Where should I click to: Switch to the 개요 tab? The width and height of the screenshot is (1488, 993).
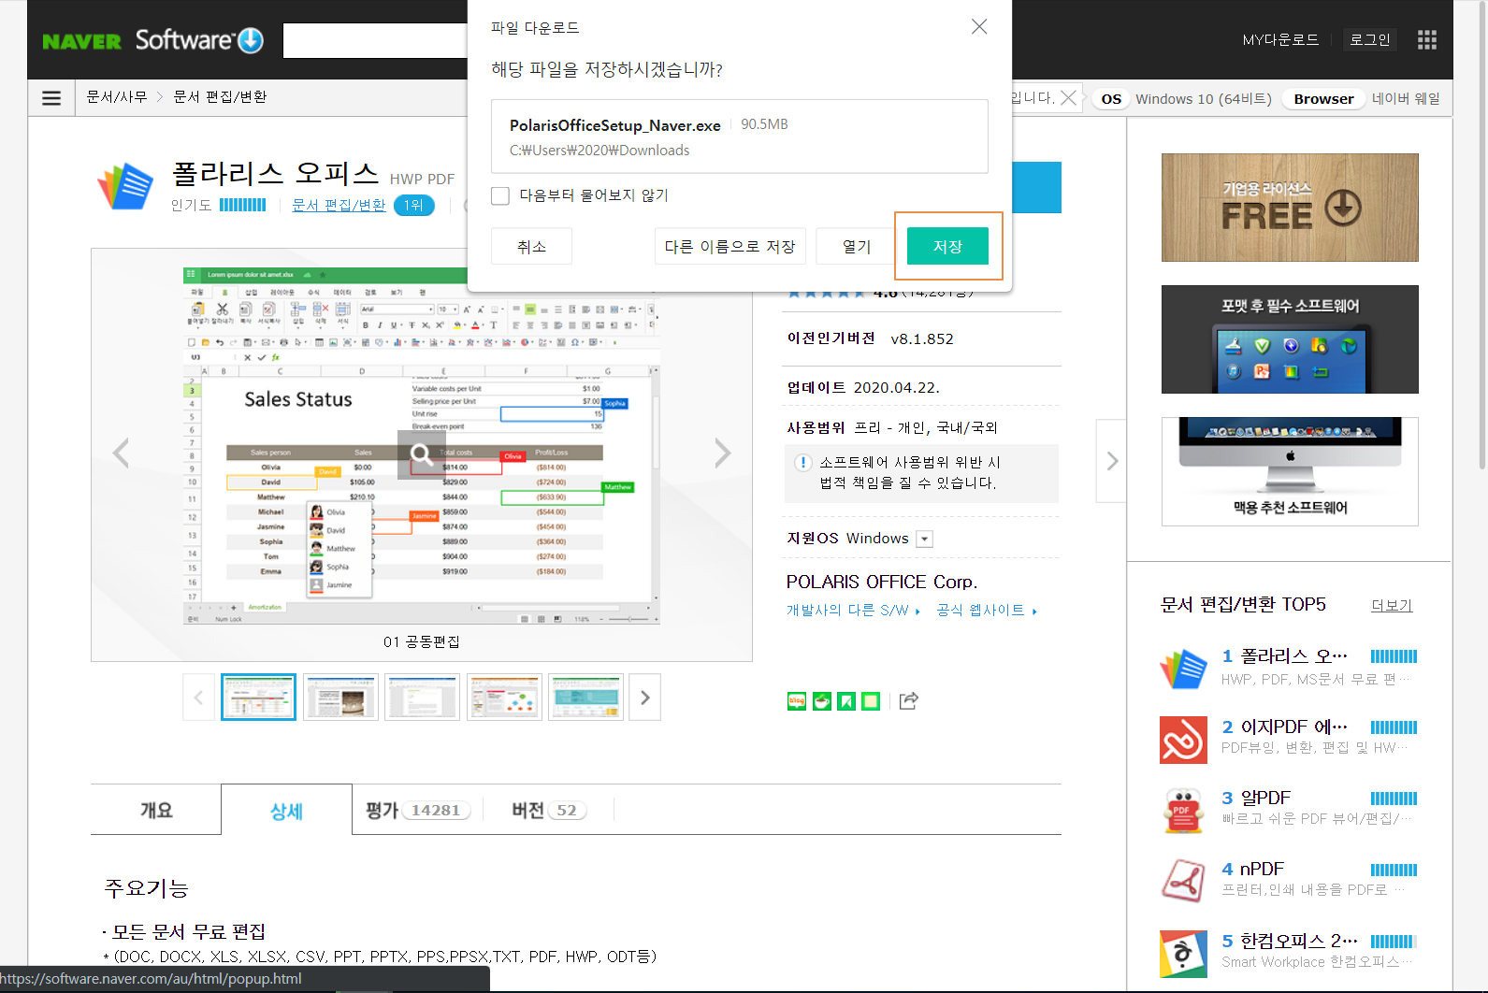pyautogui.click(x=156, y=810)
